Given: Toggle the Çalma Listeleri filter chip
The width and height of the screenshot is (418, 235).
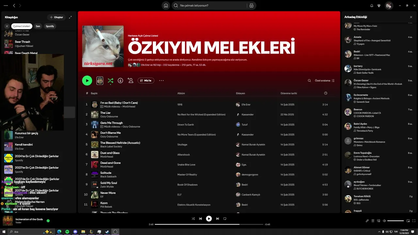Looking at the screenshot, I should tap(22, 26).
